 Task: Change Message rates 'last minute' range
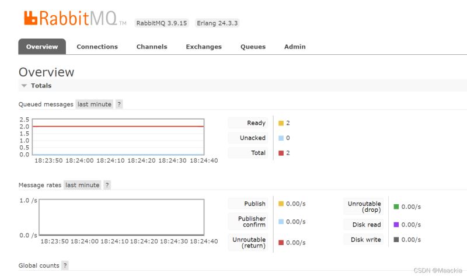pyautogui.click(x=82, y=185)
